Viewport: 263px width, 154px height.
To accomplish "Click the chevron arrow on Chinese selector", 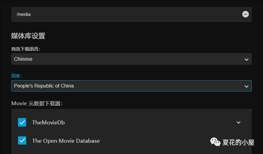I will coord(247,59).
